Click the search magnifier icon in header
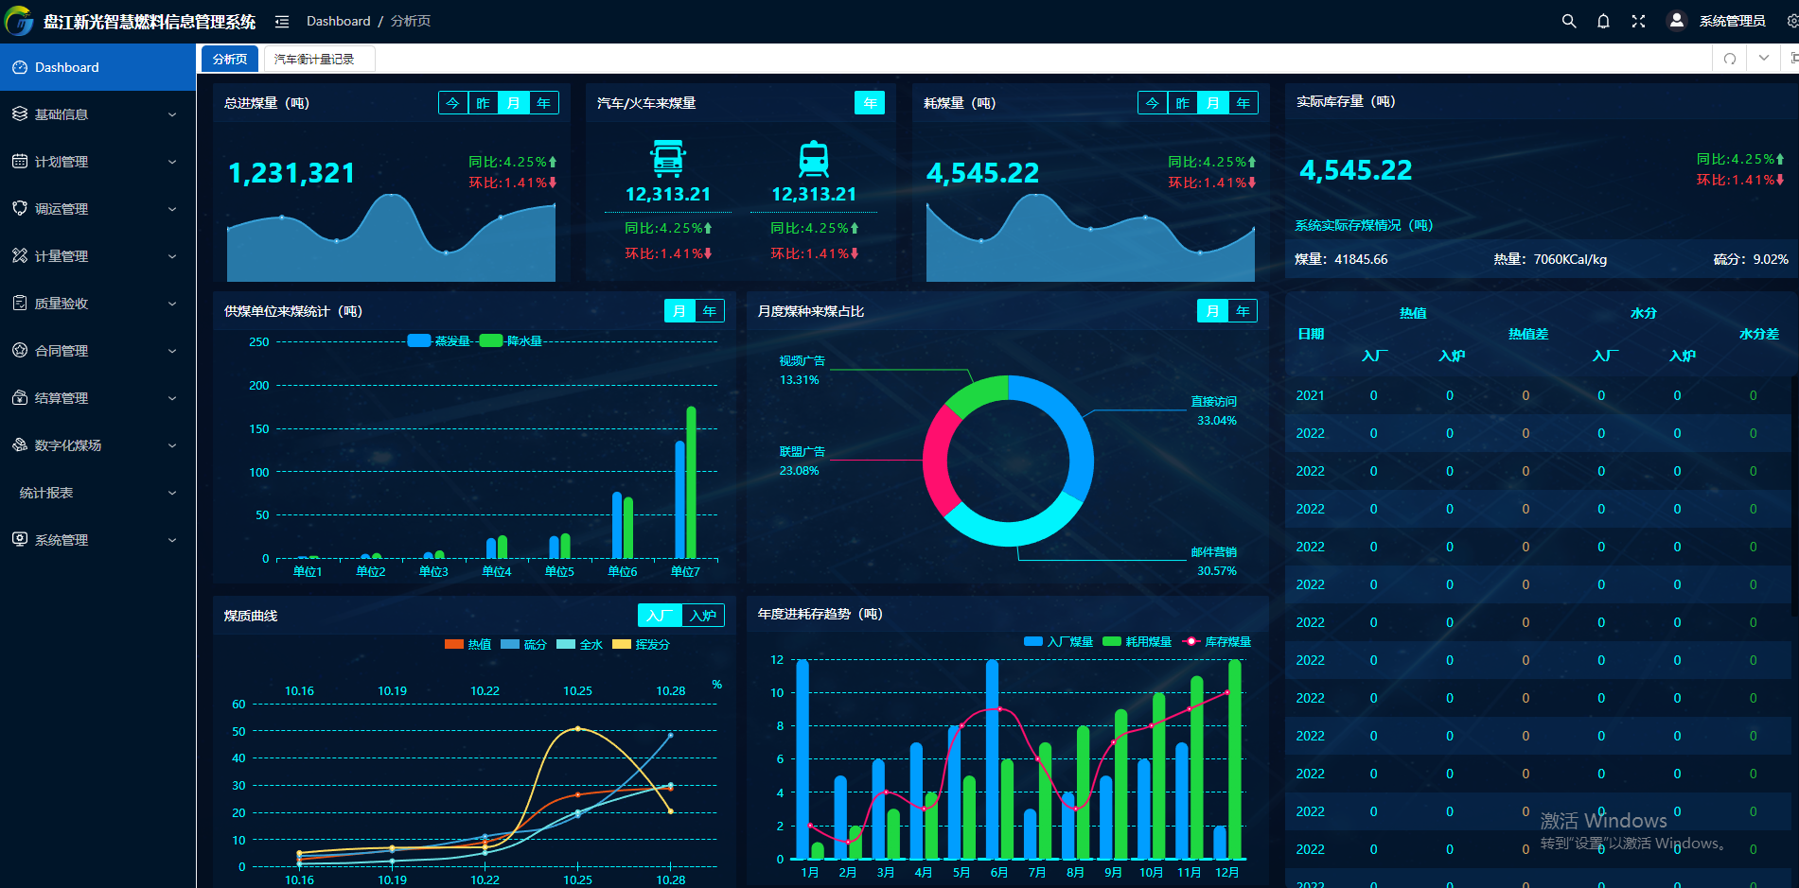Screen dimensions: 1799x888 click(x=1568, y=21)
